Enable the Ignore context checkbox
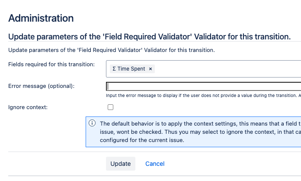This screenshot has width=301, height=181. pyautogui.click(x=111, y=107)
